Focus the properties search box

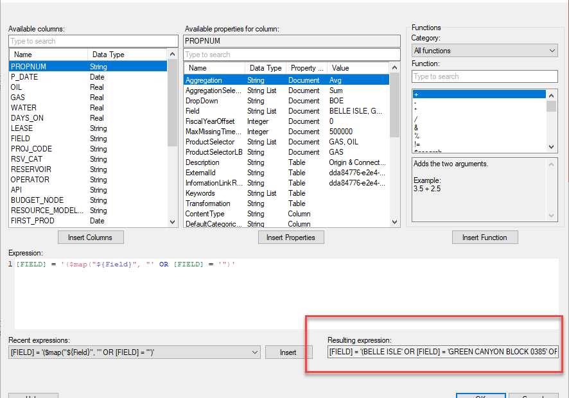point(292,55)
